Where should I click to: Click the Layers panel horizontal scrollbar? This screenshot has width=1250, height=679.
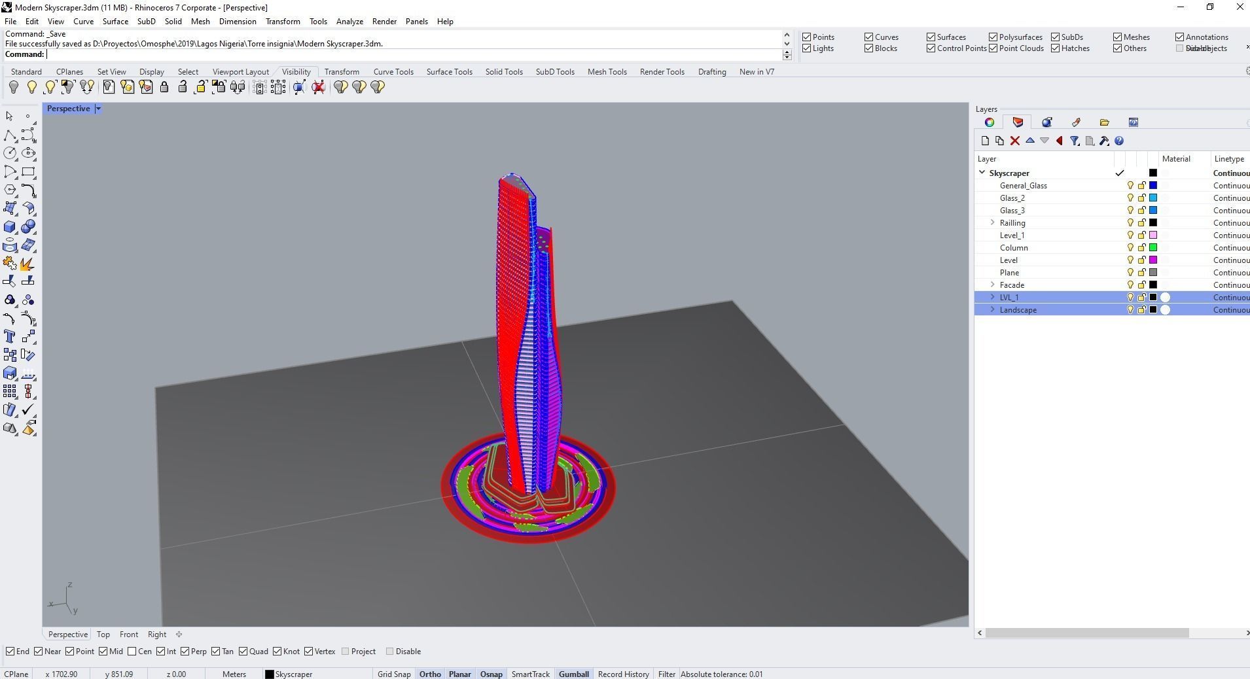click(1087, 633)
